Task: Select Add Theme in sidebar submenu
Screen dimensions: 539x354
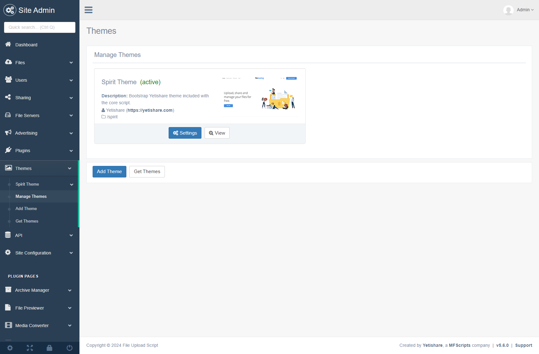Action: (x=26, y=209)
